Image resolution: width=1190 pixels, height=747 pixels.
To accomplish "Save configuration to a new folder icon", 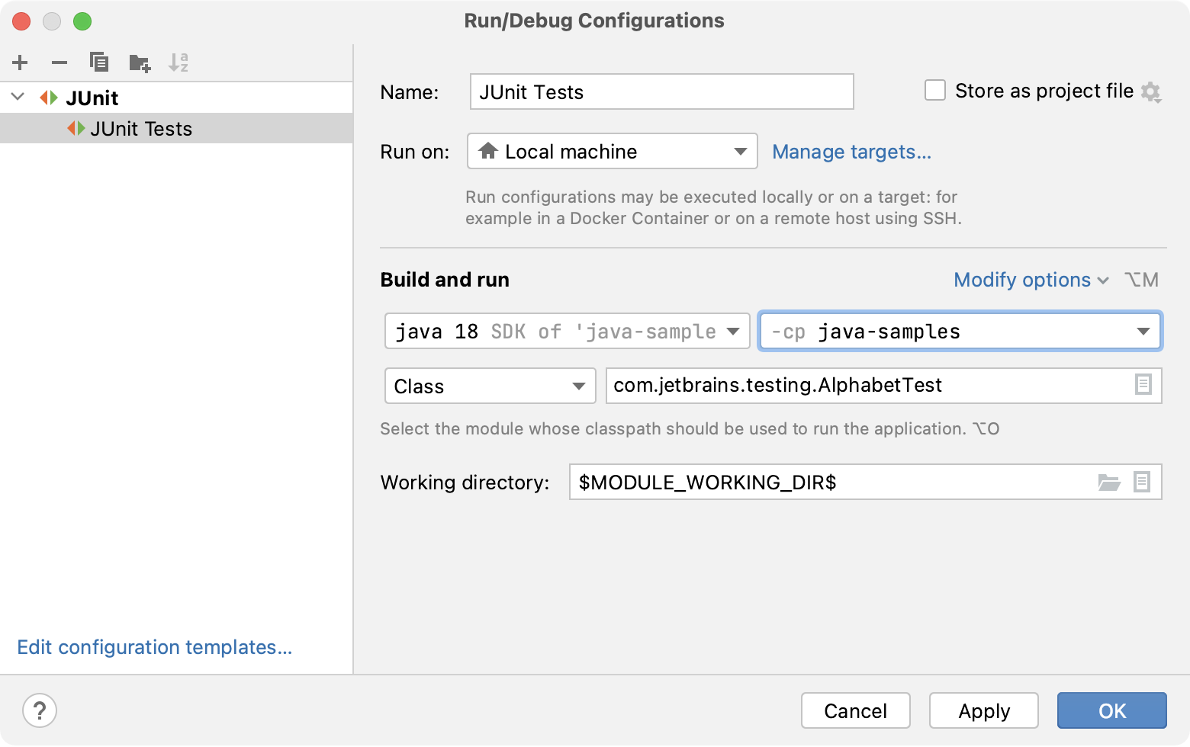I will click(x=140, y=63).
